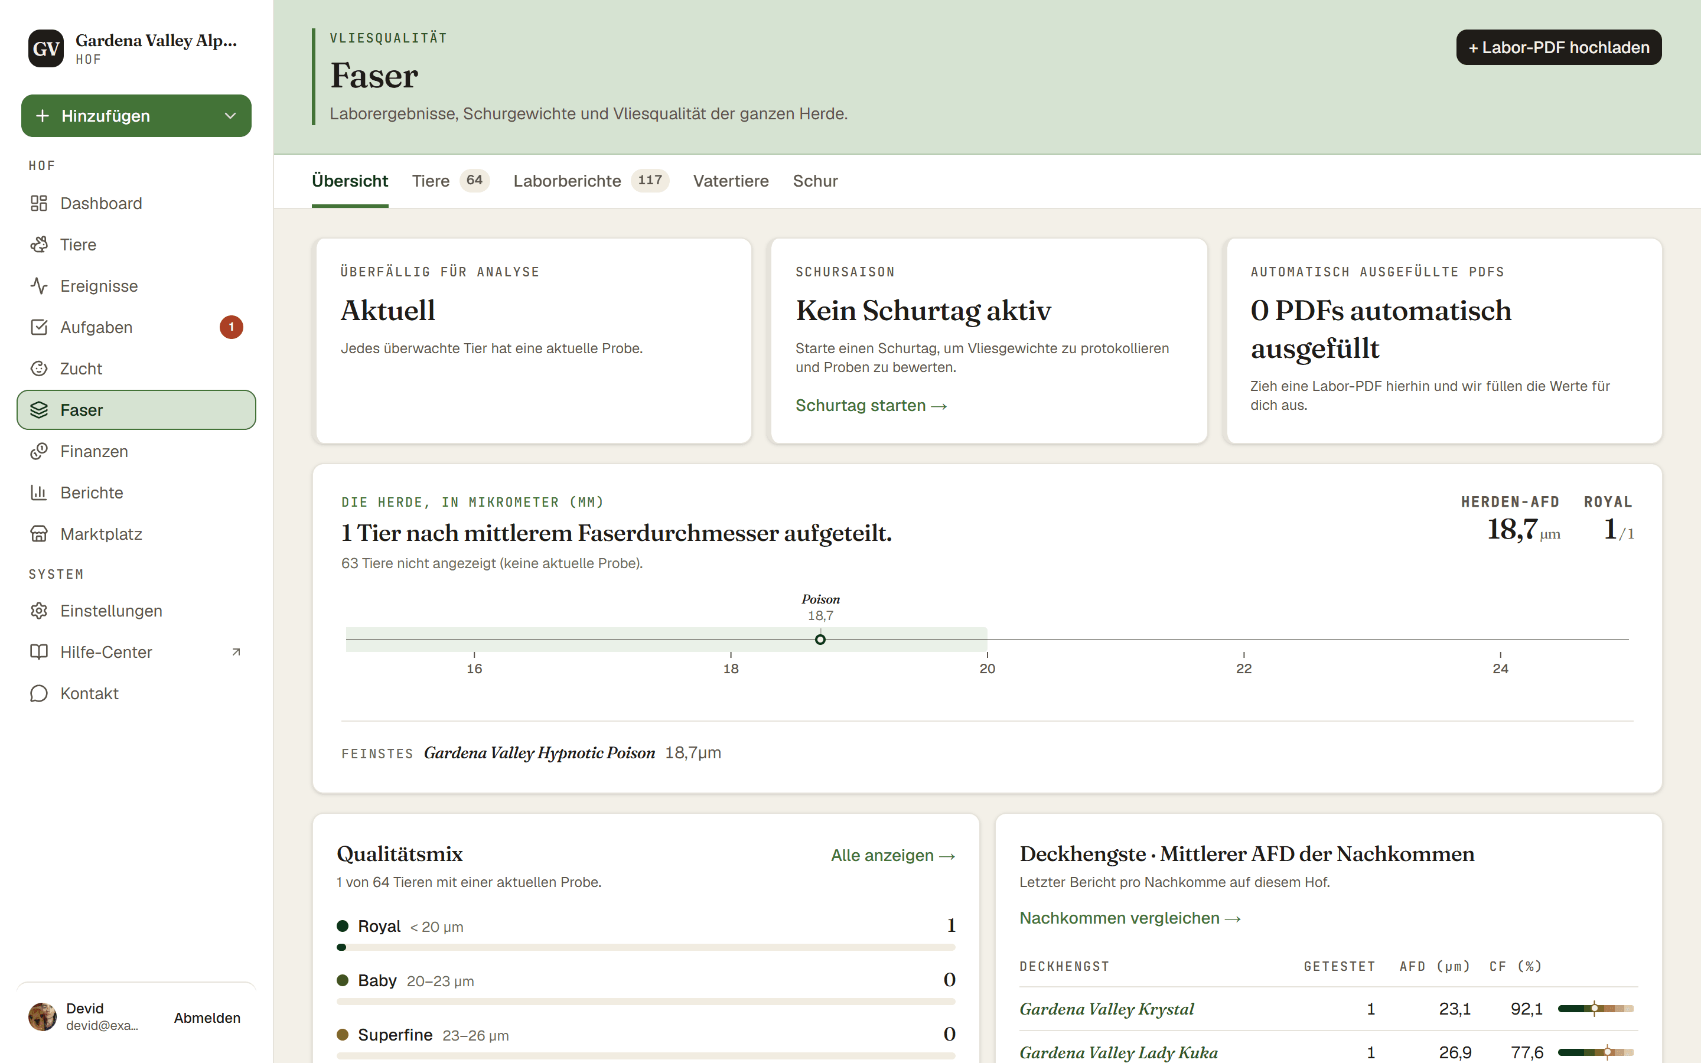Click the Einstellungen gear icon
This screenshot has width=1701, height=1063.
pyautogui.click(x=38, y=611)
